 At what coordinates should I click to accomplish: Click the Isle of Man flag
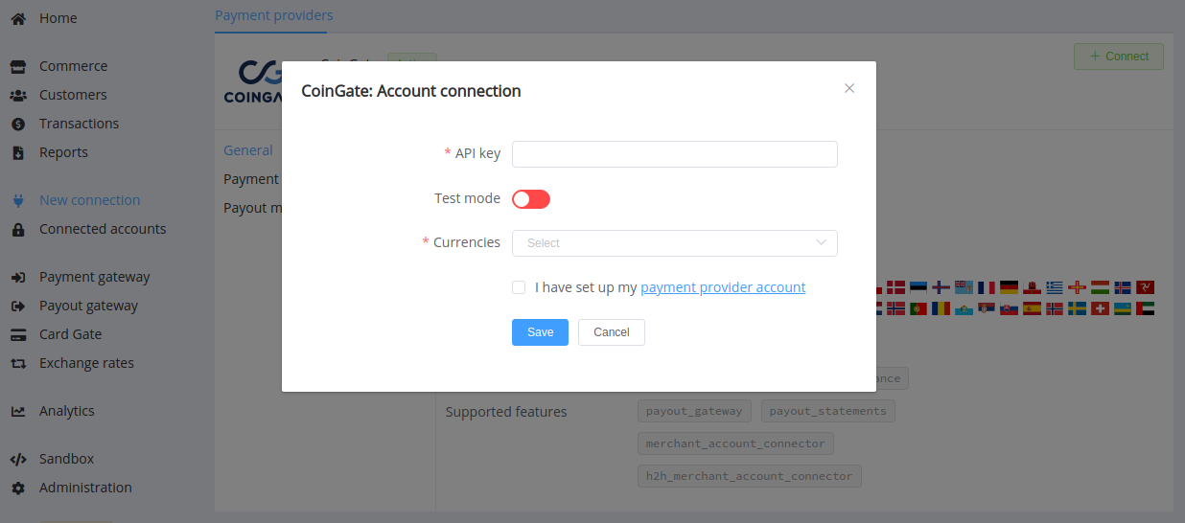[x=1145, y=287]
